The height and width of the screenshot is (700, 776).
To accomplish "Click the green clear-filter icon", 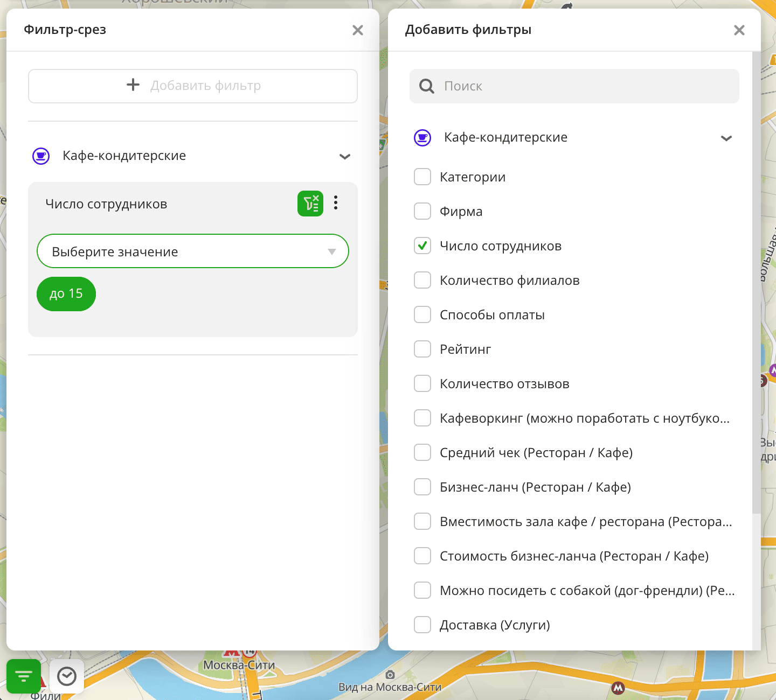I will click(310, 204).
